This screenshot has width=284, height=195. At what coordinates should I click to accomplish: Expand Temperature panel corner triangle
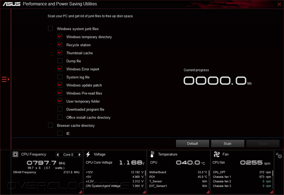[208, 192]
